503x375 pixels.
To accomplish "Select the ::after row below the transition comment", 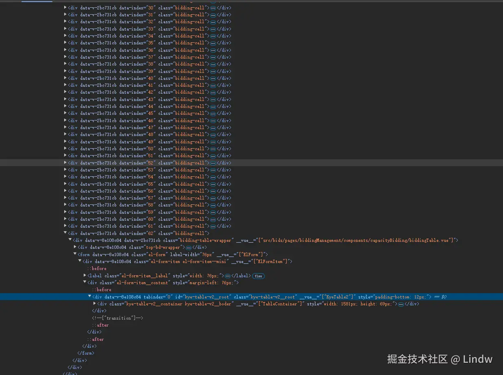I will tap(100, 325).
